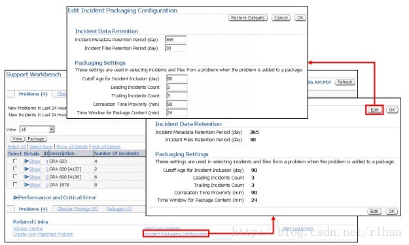
Task: Click the top Edit button in configuration view
Action: click(x=374, y=110)
